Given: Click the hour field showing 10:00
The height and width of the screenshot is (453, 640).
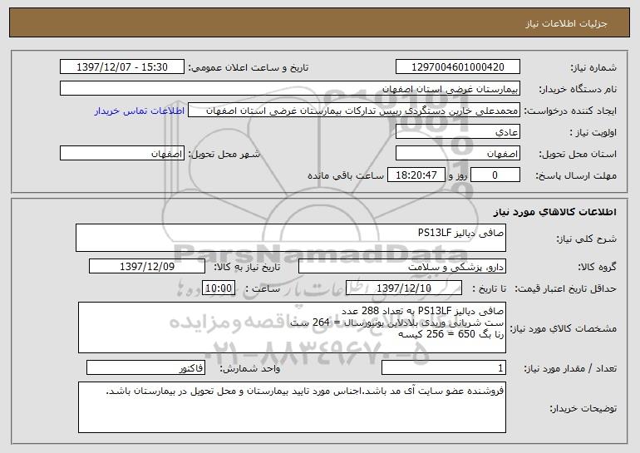Looking at the screenshot, I should 219,288.
